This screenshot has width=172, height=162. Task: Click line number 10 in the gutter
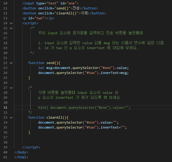pyautogui.click(x=5, y=3)
